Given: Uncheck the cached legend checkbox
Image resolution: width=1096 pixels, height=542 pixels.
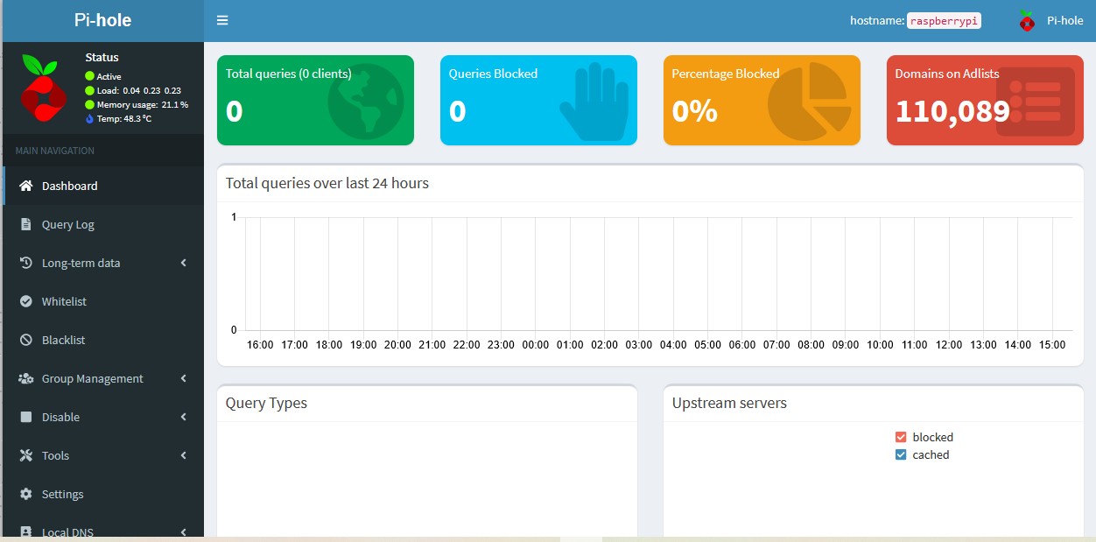Looking at the screenshot, I should point(901,454).
